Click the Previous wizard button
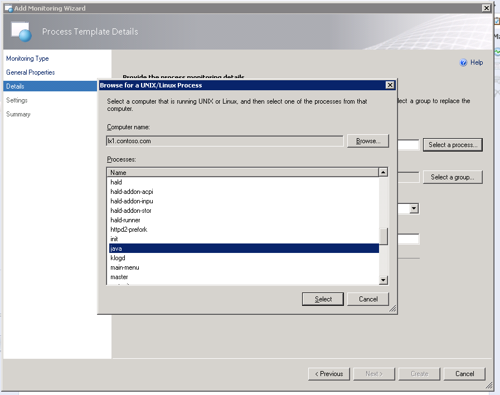 click(329, 374)
